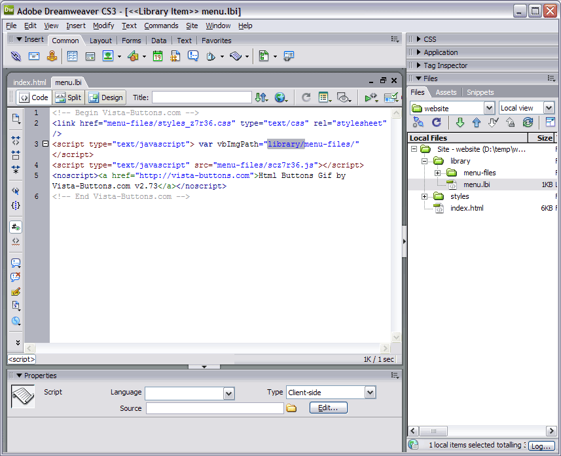Click the Title input field
The image size is (561, 456).
coord(202,97)
